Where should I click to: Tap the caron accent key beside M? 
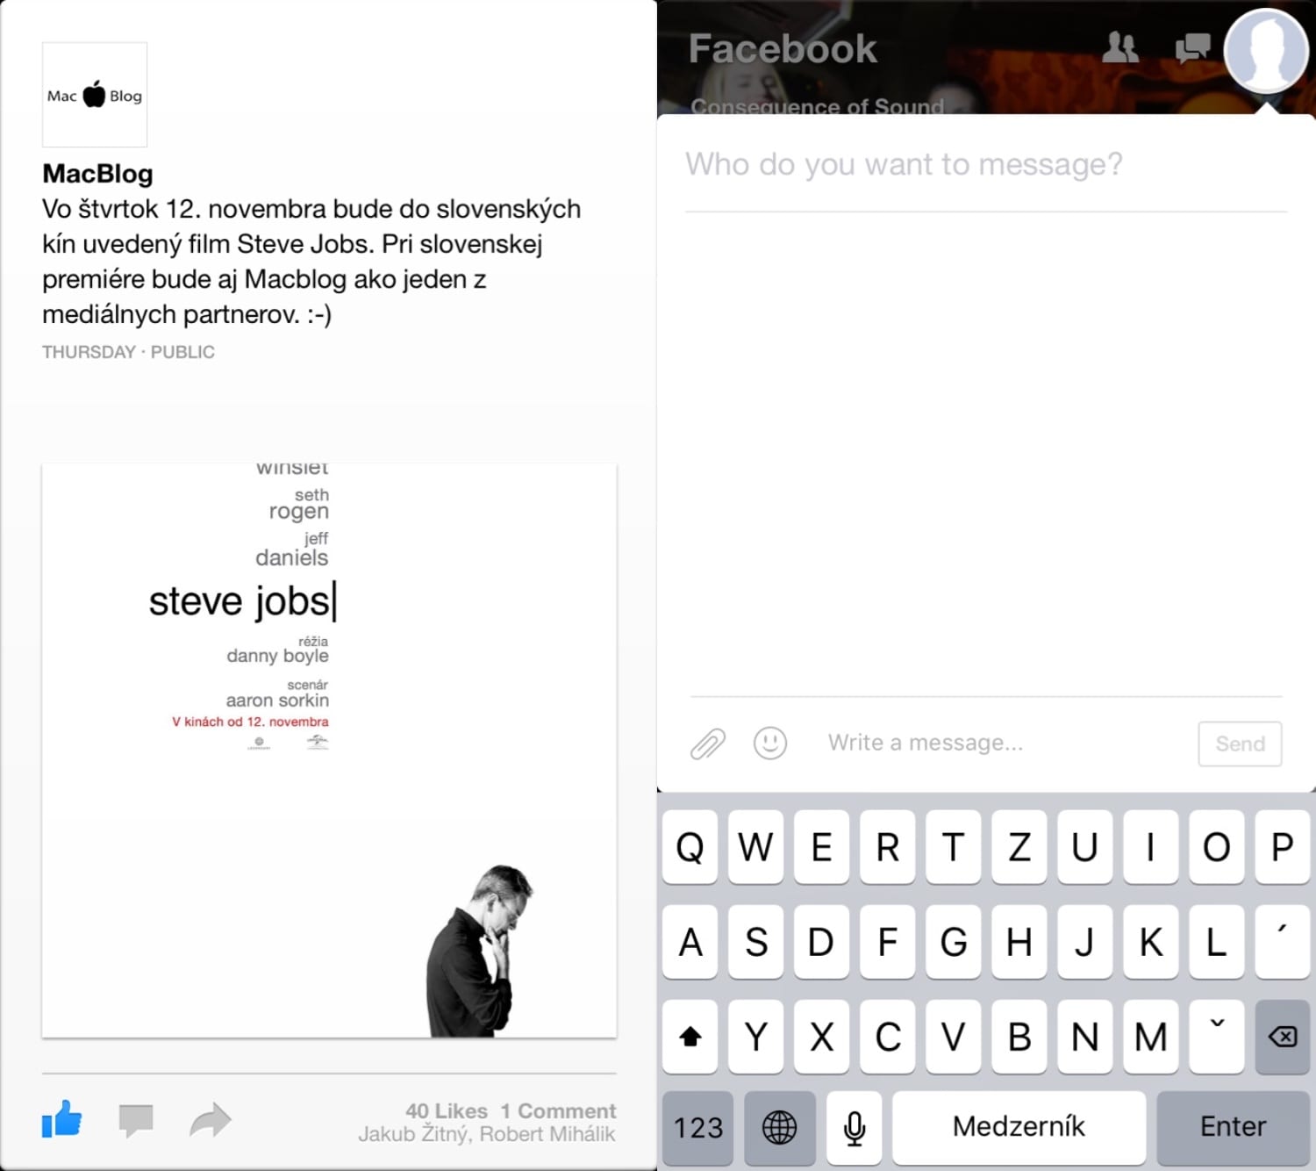1217,1037
